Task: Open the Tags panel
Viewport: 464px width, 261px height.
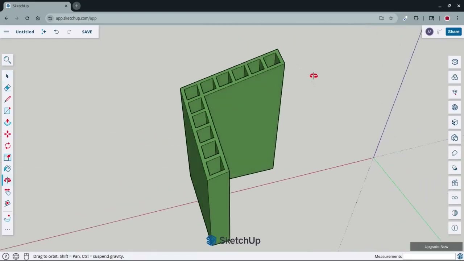Action: (x=455, y=153)
